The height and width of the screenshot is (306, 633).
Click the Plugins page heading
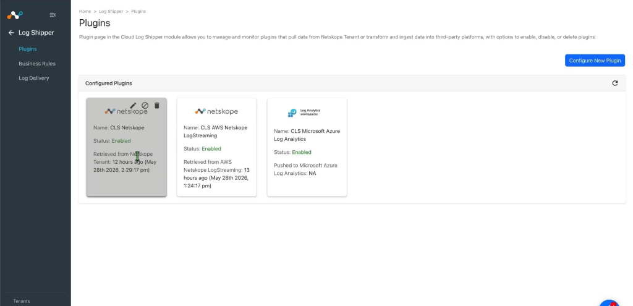coord(95,23)
